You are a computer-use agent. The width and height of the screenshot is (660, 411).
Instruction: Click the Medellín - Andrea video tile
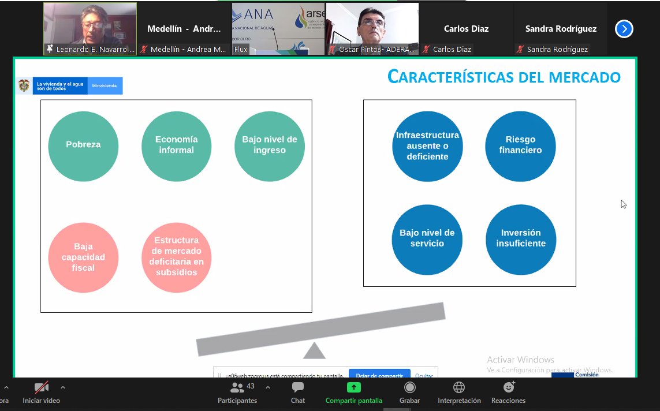pos(185,26)
